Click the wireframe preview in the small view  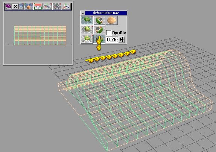pyautogui.click(x=40, y=35)
